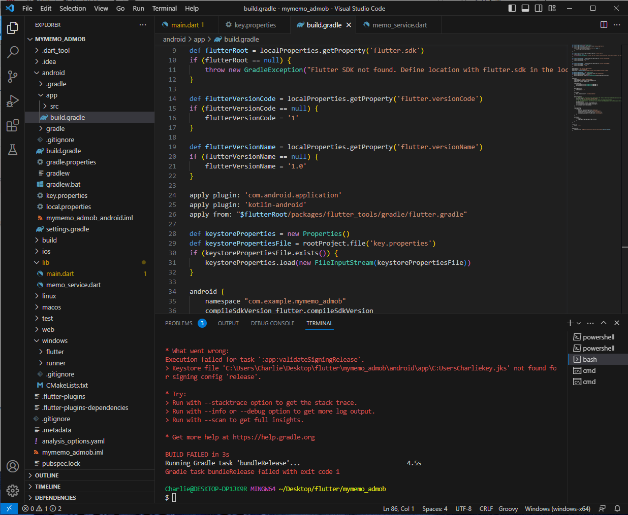The width and height of the screenshot is (628, 515).
Task: Close the terminal panel
Action: coord(617,323)
